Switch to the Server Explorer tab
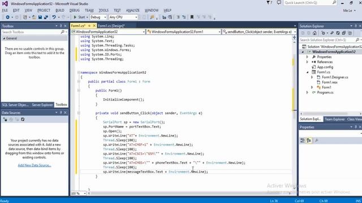The height and width of the screenshot is (203, 362). pos(42,105)
